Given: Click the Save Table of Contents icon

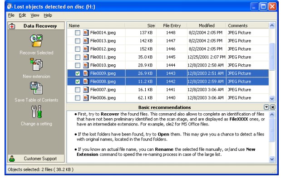Looking at the screenshot, I should tap(36, 88).
